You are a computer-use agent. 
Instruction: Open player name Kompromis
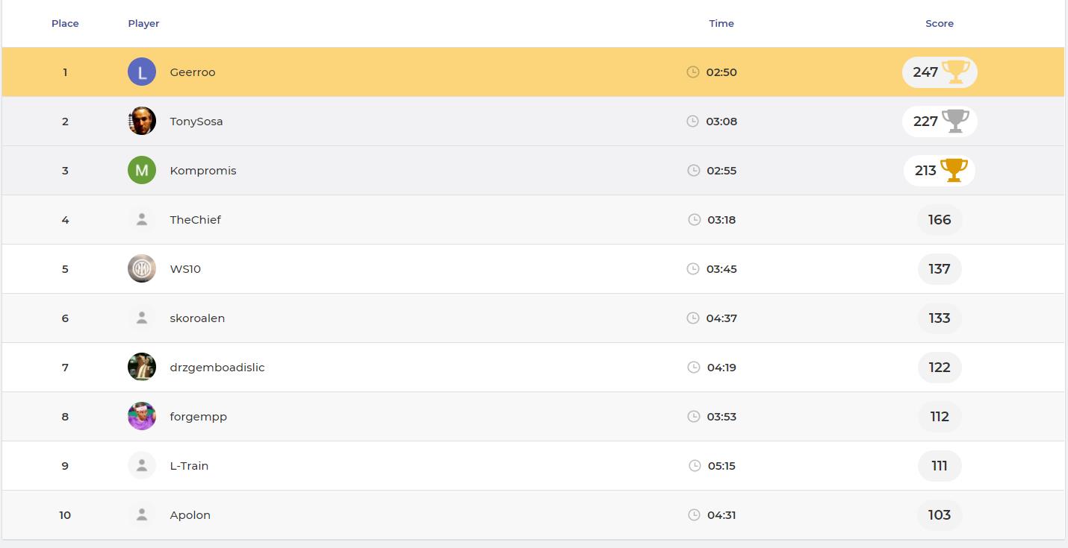point(203,171)
